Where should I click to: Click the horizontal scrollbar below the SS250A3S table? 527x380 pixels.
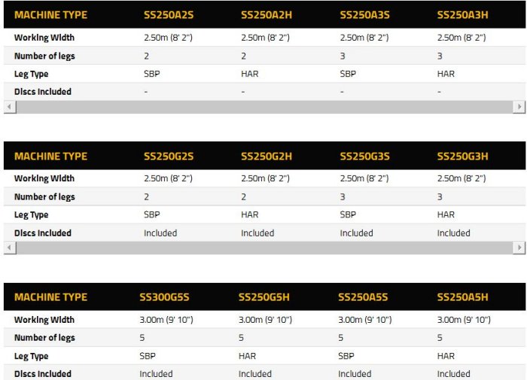tap(263, 107)
